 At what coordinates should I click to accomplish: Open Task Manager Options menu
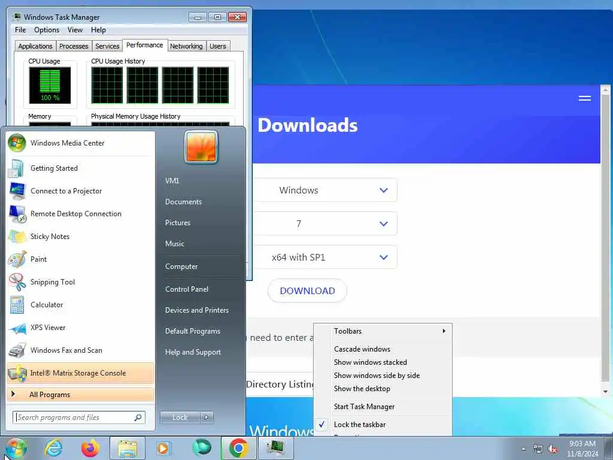click(x=47, y=30)
